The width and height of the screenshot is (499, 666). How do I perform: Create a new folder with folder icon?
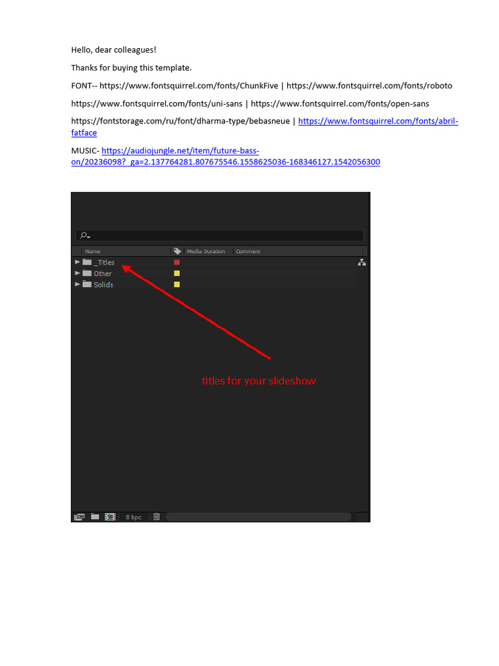click(x=95, y=516)
